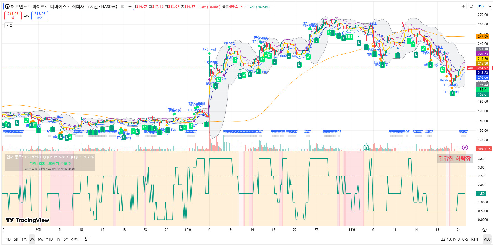The width and height of the screenshot is (493, 245).
Task: Open the three-dot more menu in legend
Action: 130,6
